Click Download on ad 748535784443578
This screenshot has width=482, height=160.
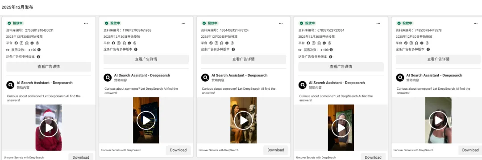[470, 150]
